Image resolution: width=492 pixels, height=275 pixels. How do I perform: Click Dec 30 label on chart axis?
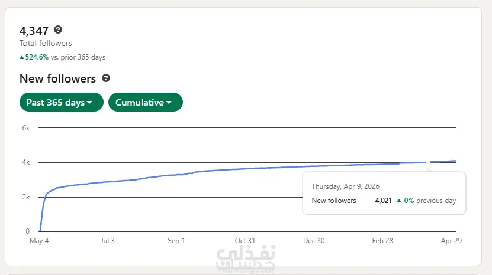[314, 241]
